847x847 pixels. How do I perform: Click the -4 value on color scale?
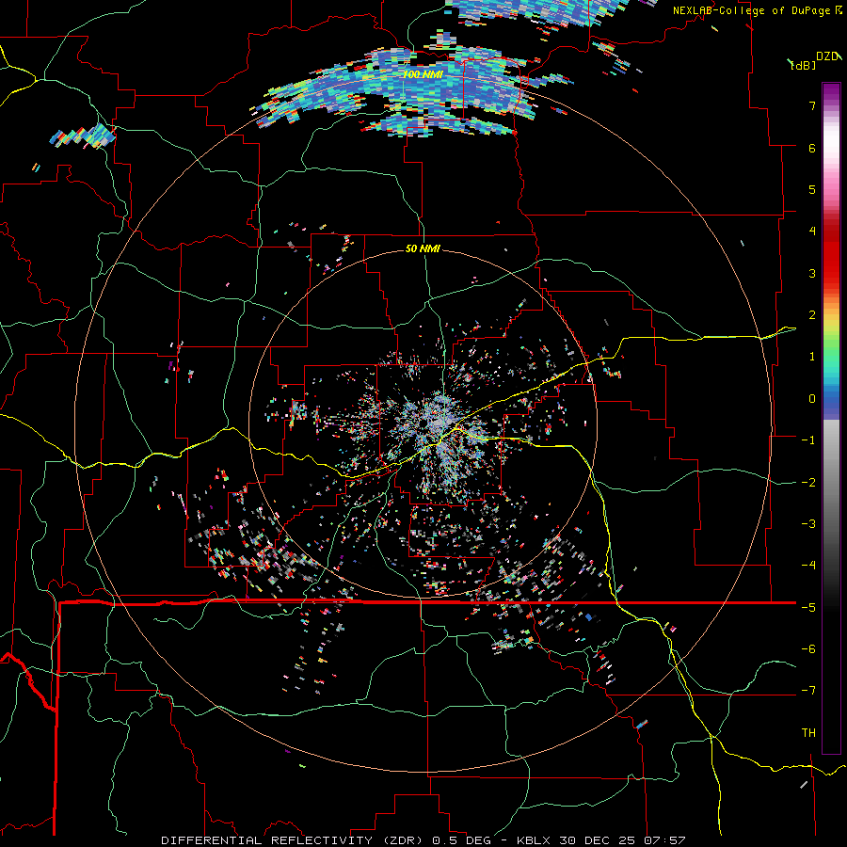808,566
